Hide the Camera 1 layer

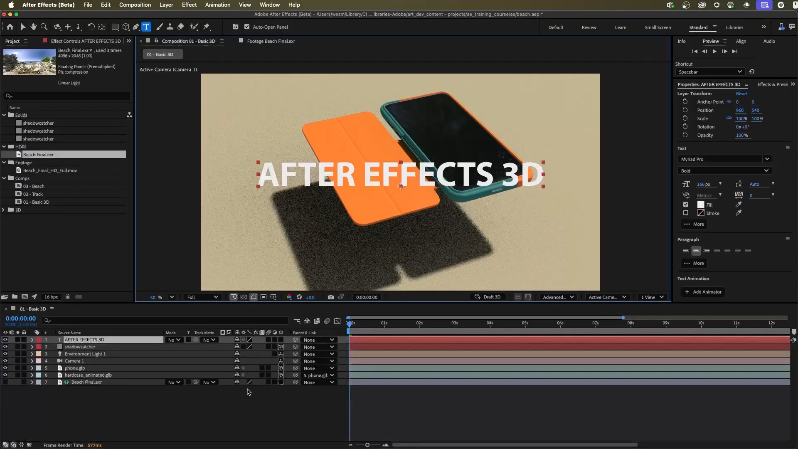click(5, 361)
